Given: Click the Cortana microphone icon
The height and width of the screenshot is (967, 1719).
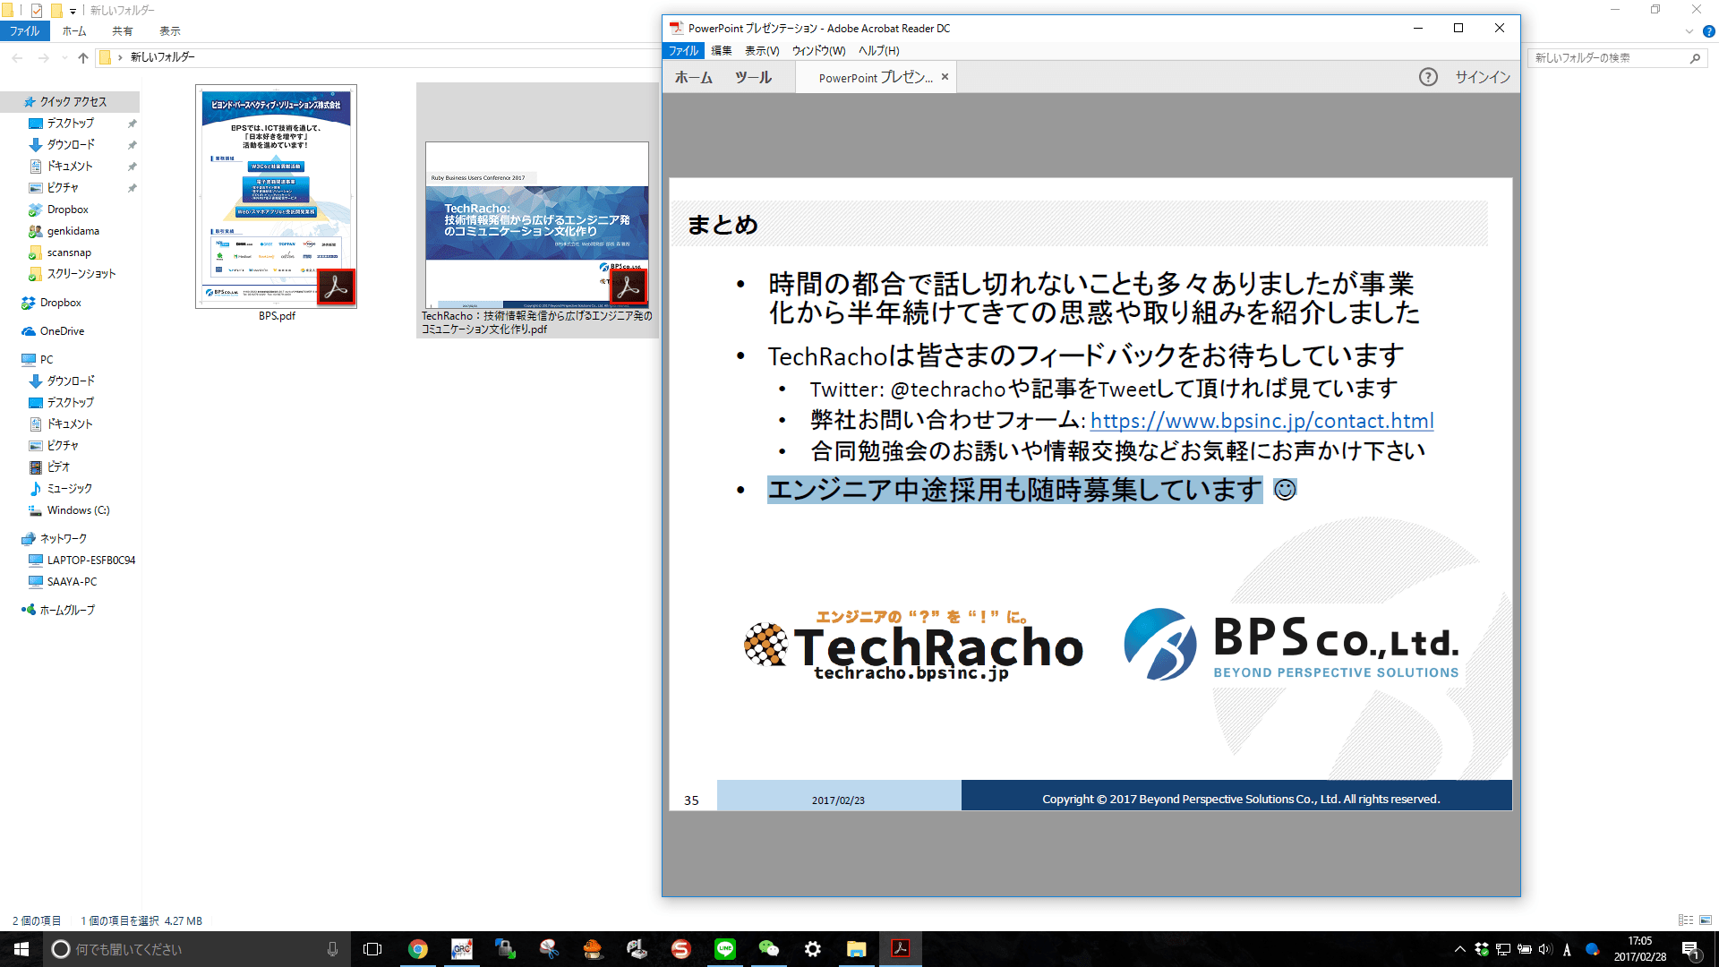Looking at the screenshot, I should (333, 949).
